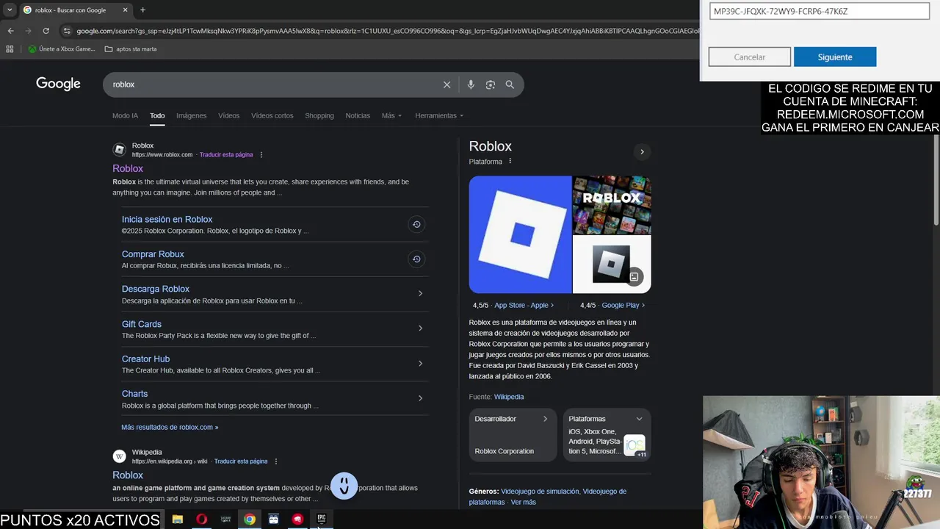Click the Videojuego de simulación genre link
Screen dimensions: 940x529
[540, 491]
